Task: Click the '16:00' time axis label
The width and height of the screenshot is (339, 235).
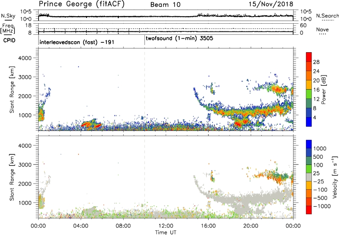Action: click(208, 226)
